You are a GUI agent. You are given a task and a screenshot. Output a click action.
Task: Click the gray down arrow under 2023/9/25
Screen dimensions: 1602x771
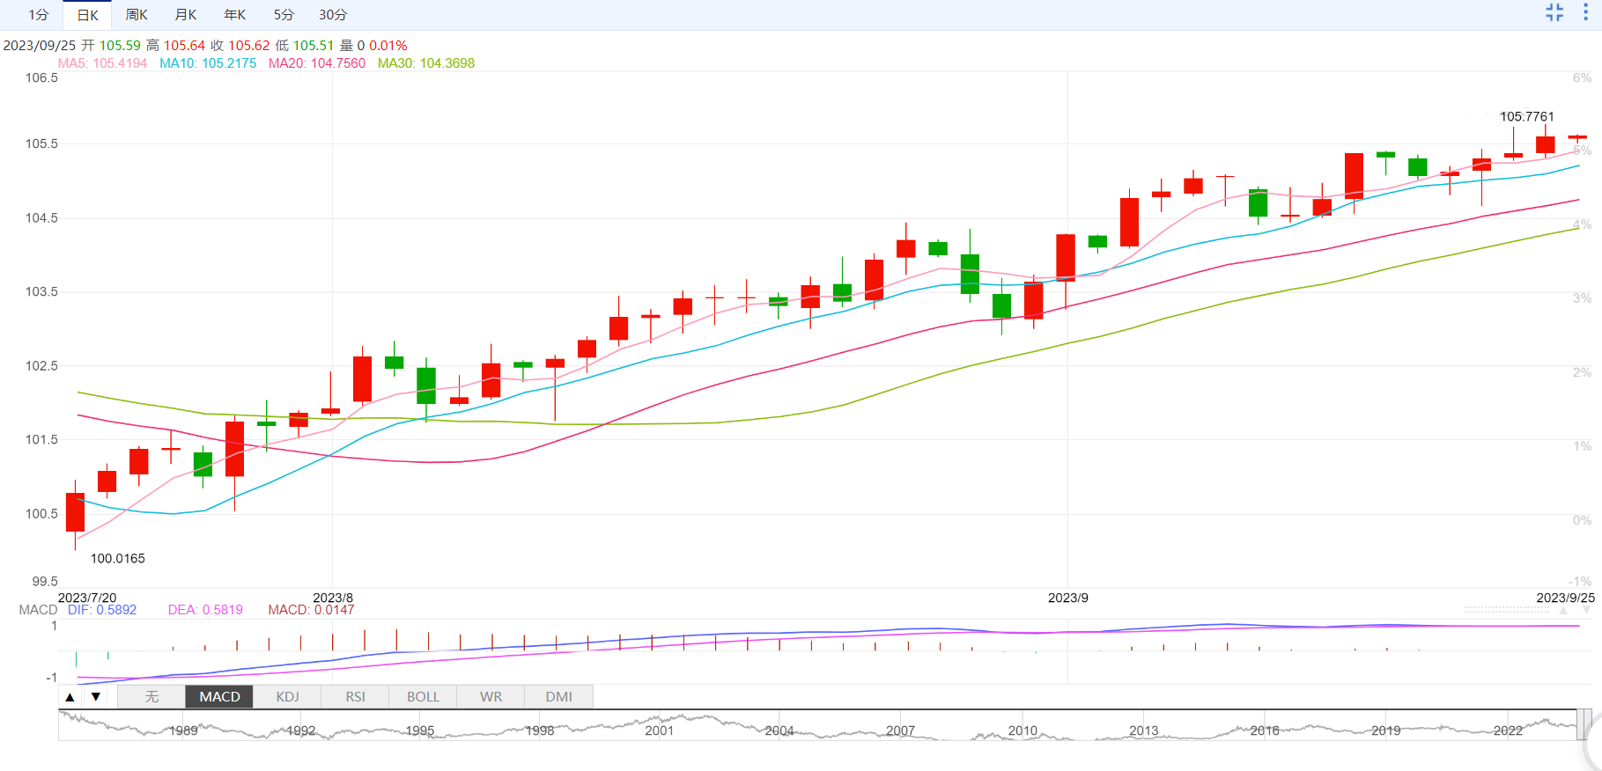coord(1587,610)
